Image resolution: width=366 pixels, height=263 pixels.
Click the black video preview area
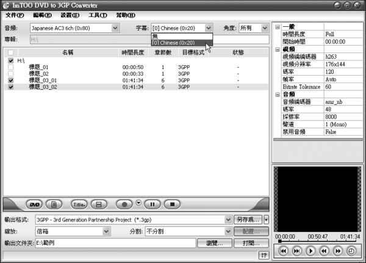[317, 200]
